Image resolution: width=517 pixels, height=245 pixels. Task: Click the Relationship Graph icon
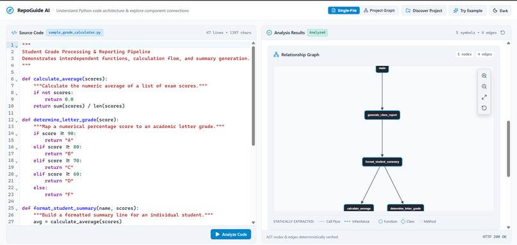click(276, 54)
